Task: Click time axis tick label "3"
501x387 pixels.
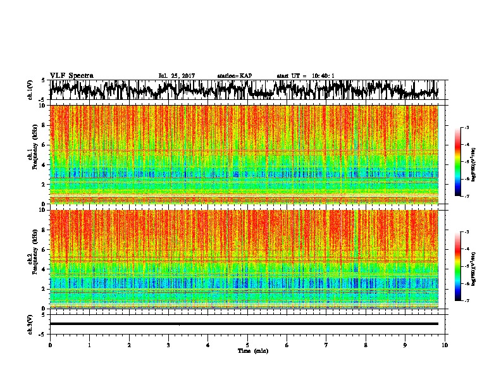Action: tap(168, 345)
